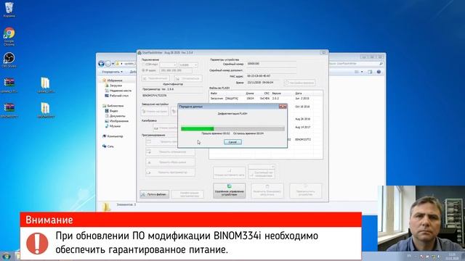Open the Pictures library in the sidebar
Screen dimensions: 465x261
tap(118, 121)
